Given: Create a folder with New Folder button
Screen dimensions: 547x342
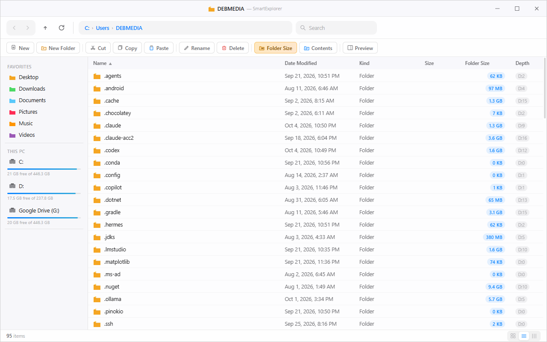Looking at the screenshot, I should tap(58, 48).
